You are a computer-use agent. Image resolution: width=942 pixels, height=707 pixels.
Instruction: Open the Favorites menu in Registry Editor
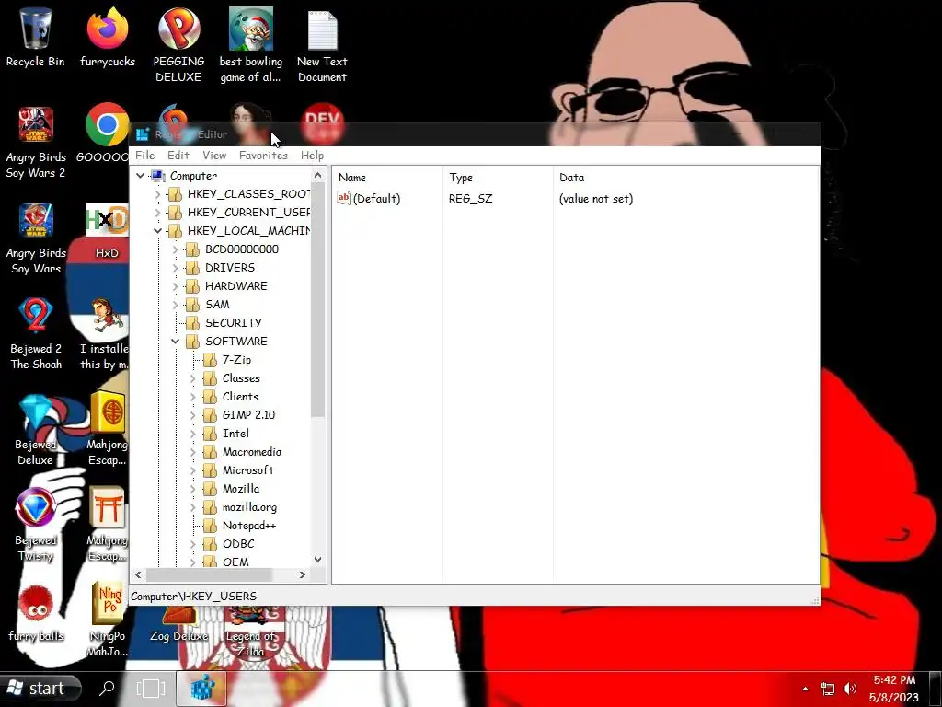coord(263,155)
